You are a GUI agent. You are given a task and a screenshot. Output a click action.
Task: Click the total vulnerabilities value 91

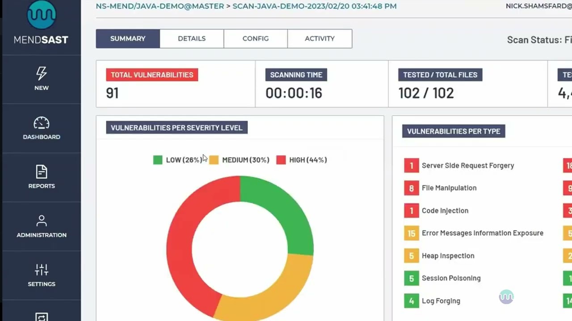[112, 93]
